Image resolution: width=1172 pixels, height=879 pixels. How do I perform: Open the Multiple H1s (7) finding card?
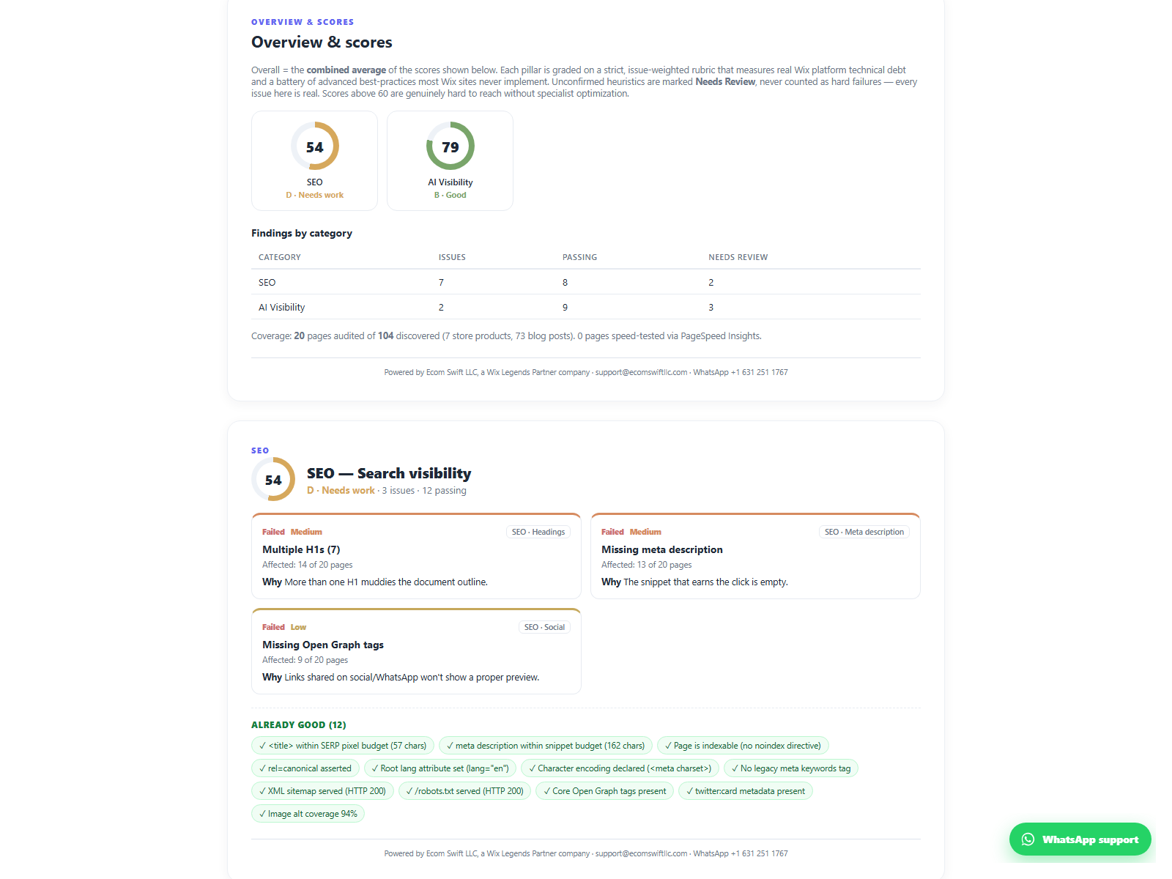(x=416, y=556)
